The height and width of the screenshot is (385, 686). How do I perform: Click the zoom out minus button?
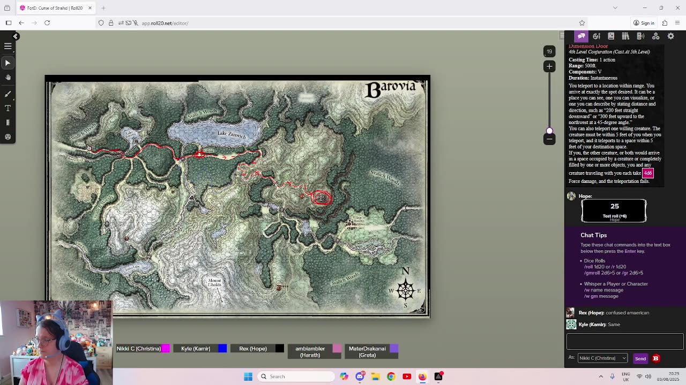pyautogui.click(x=549, y=140)
